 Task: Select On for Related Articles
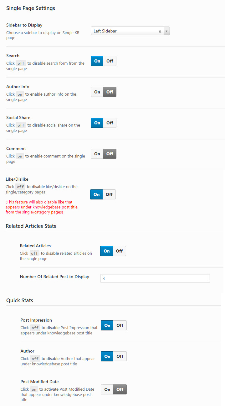pyautogui.click(x=106, y=251)
